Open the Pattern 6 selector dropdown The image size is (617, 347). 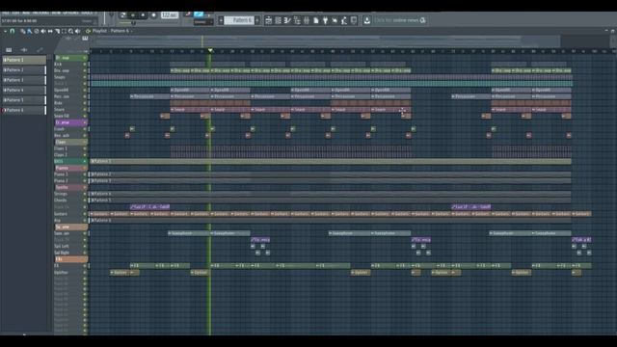239,20
